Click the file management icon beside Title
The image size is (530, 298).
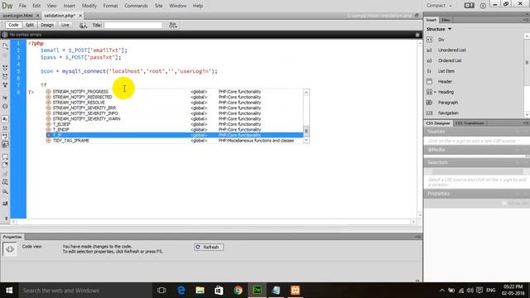point(173,25)
